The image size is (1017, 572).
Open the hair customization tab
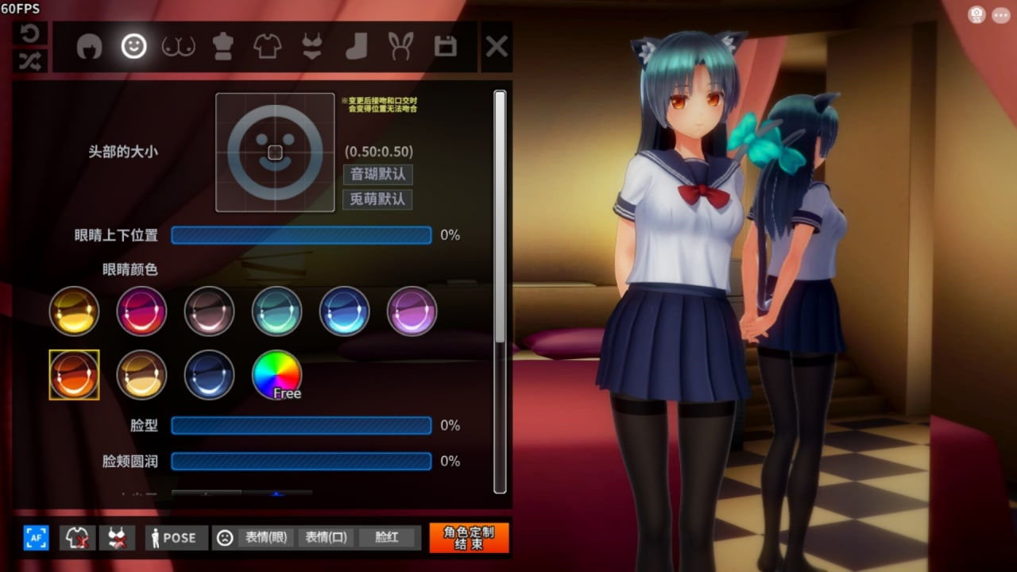click(x=90, y=46)
